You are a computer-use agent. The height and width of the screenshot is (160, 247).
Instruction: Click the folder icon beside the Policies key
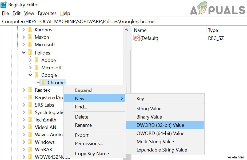click(30, 53)
